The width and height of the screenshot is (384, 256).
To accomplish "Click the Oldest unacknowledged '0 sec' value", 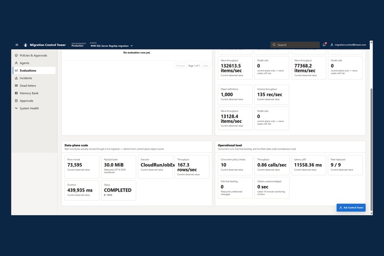I will tap(263, 187).
